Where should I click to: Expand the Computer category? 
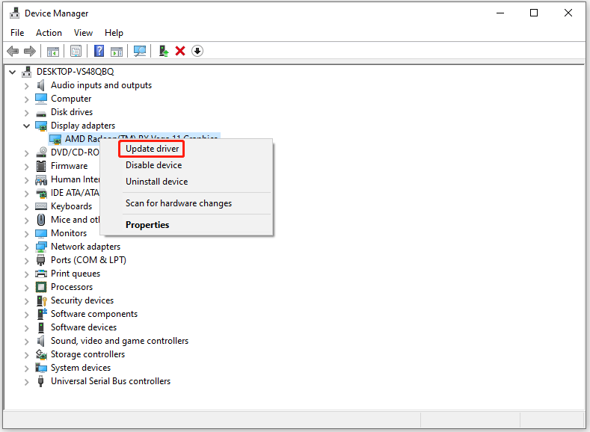tap(26, 99)
